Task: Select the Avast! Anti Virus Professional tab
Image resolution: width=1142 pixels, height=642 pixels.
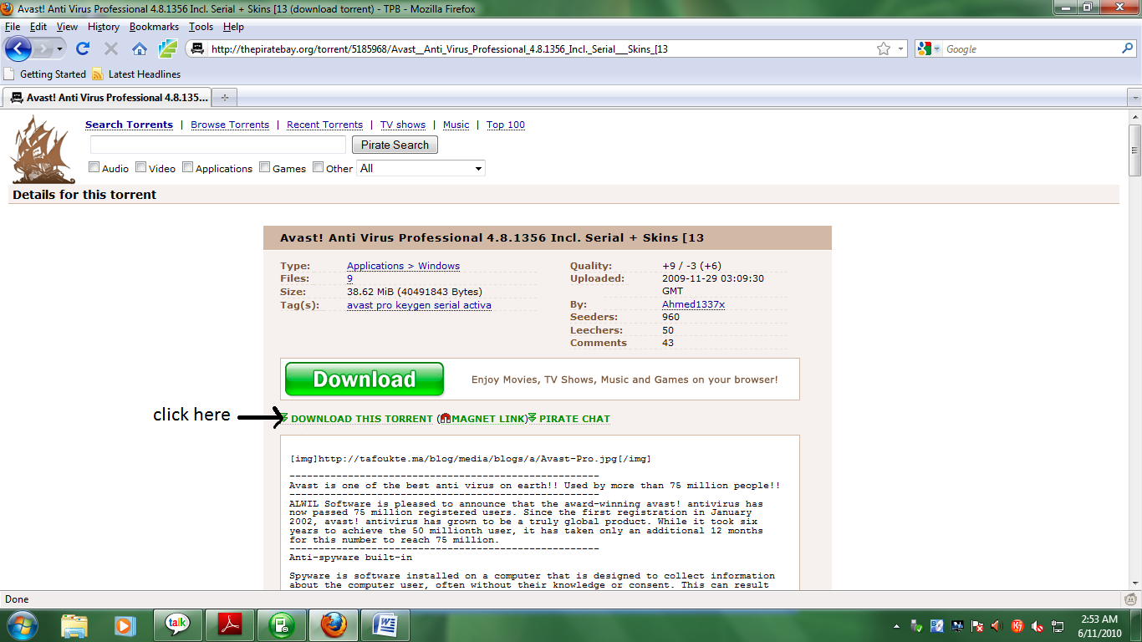Action: click(x=107, y=97)
